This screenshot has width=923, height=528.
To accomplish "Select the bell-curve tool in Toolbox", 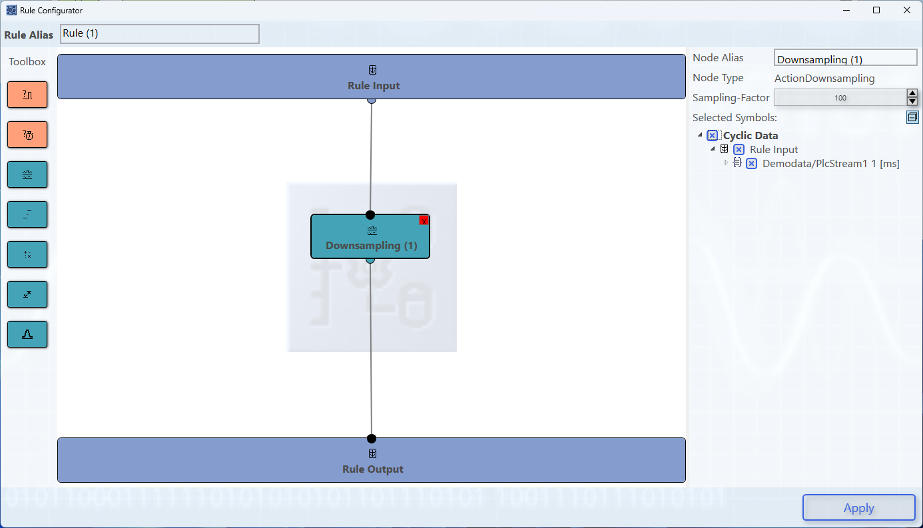I will [27, 334].
